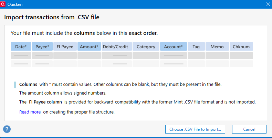The width and height of the screenshot is (272, 138).
Task: Click the 'amount column allows signed numbers' note
Action: point(63,93)
